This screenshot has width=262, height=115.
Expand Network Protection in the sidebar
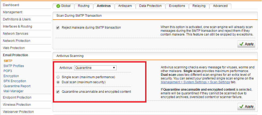pos(17,41)
